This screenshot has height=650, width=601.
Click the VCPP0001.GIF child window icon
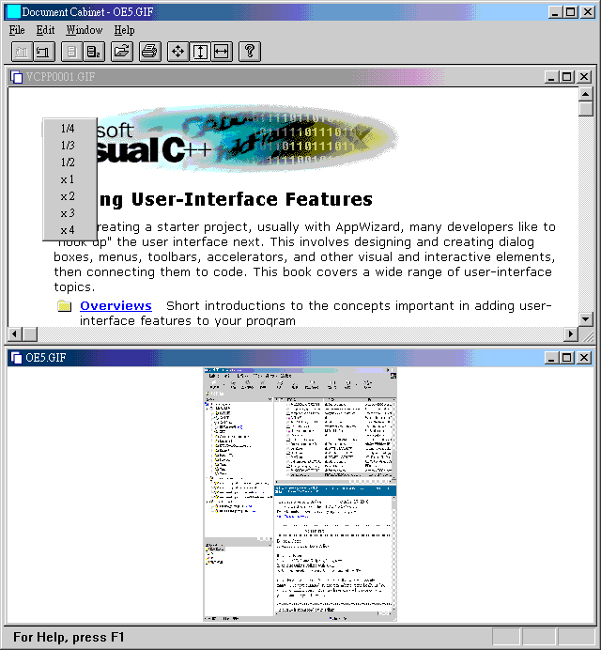click(16, 77)
